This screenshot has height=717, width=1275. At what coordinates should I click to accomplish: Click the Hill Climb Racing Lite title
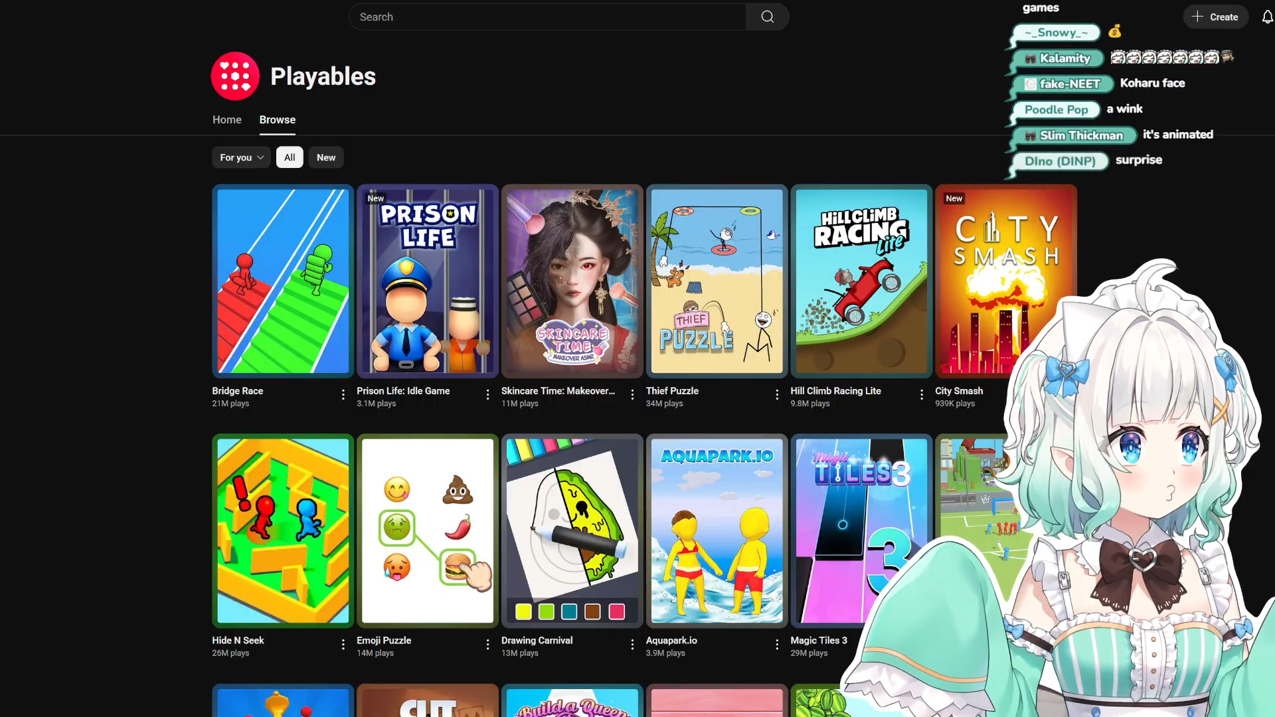coord(835,391)
